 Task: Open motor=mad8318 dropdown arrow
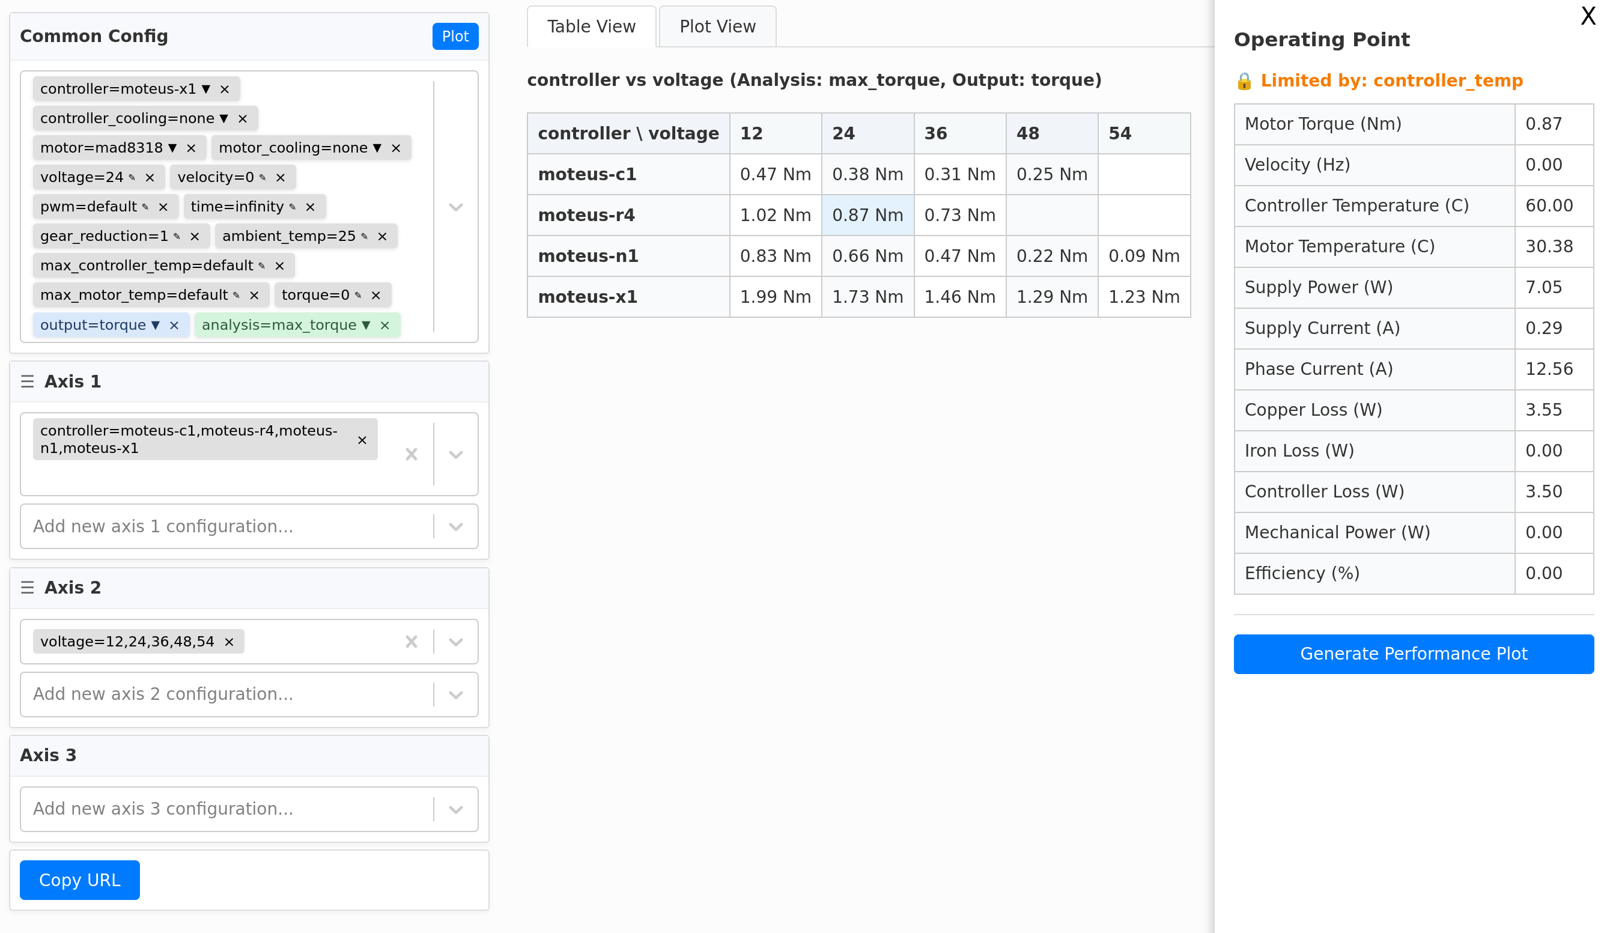172,148
